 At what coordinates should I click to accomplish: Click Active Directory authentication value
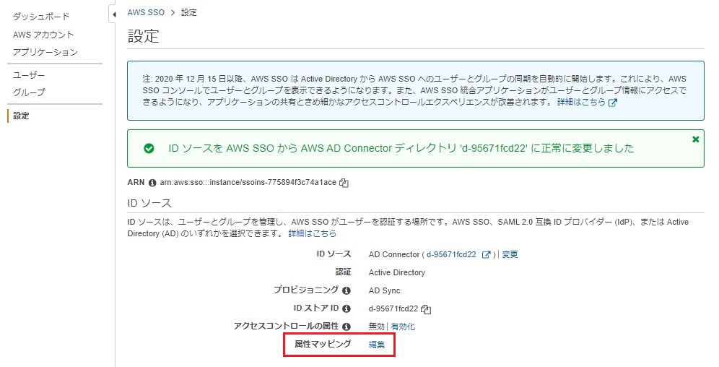pyautogui.click(x=397, y=272)
